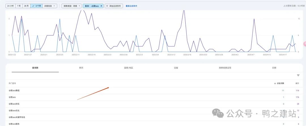Edit the 查询: +谷歌seo filter chip
Screen dimensions: 306x126
(92, 6)
